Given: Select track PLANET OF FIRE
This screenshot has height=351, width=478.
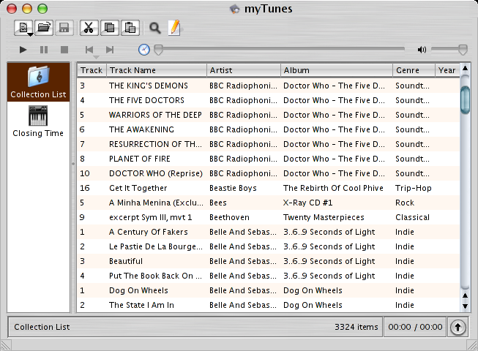Looking at the screenshot, I should click(268, 159).
